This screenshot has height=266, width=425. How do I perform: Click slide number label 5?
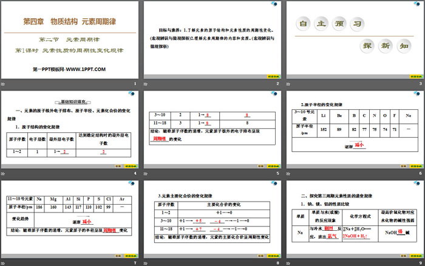(278, 173)
